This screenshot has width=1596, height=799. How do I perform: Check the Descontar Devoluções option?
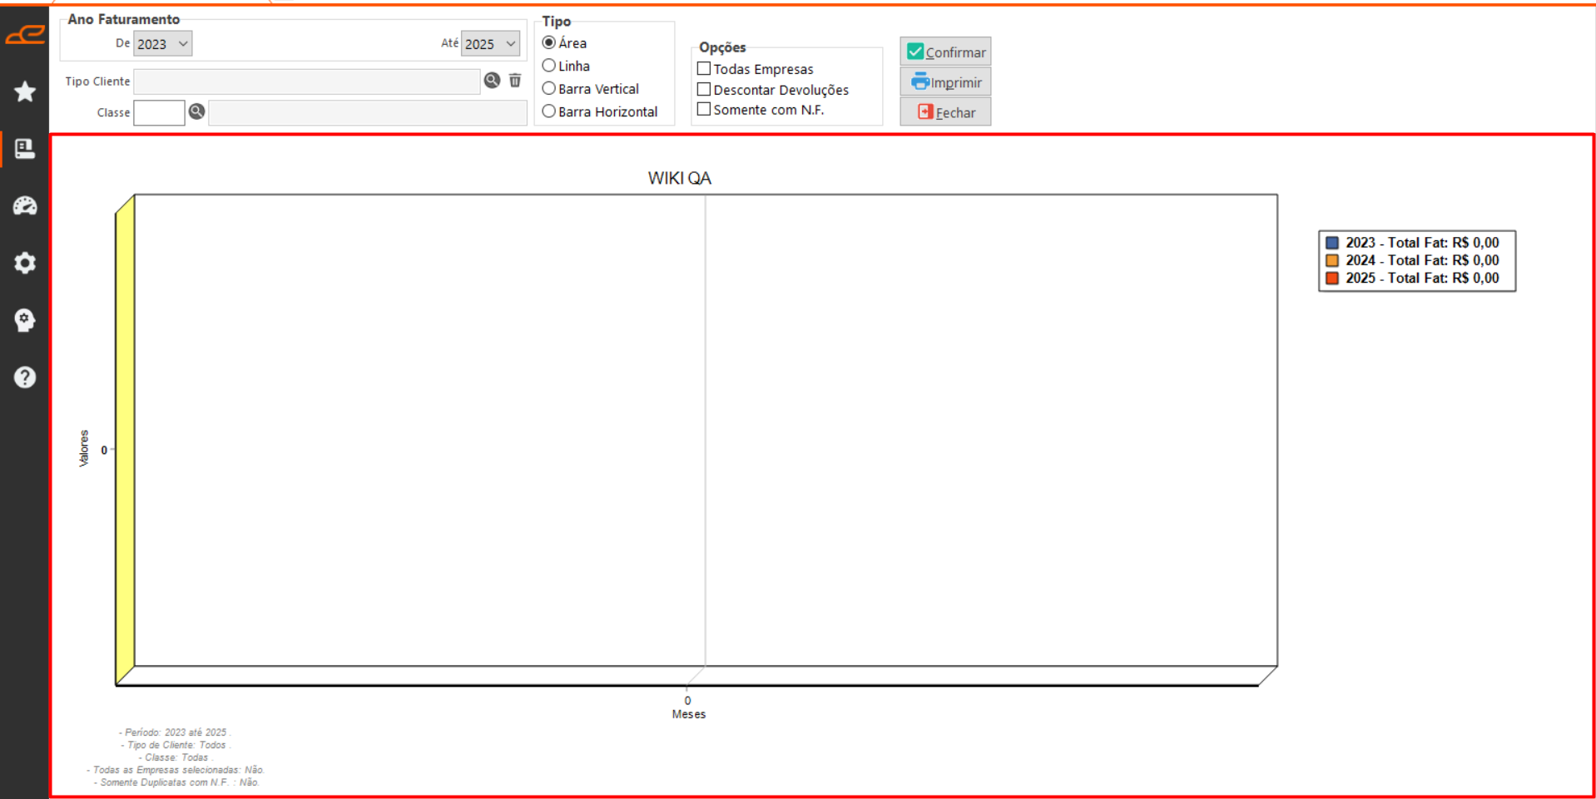(x=704, y=89)
